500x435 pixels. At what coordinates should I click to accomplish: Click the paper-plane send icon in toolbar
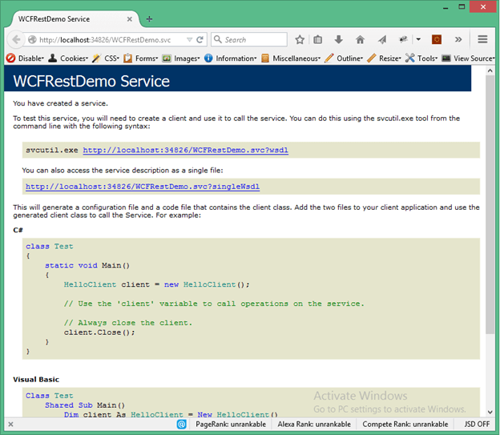pos(382,39)
